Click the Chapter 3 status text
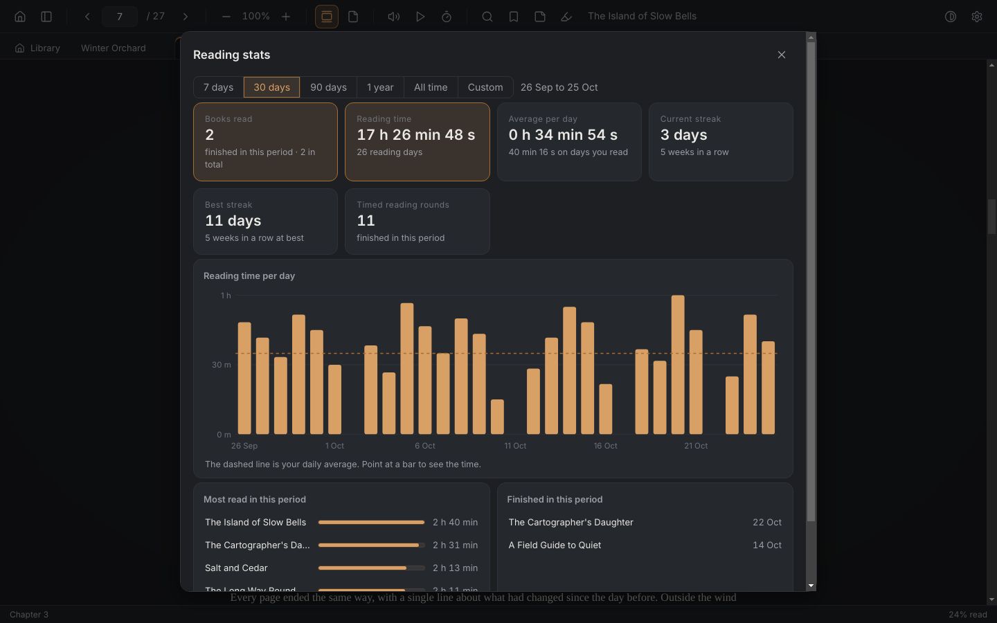 29,615
